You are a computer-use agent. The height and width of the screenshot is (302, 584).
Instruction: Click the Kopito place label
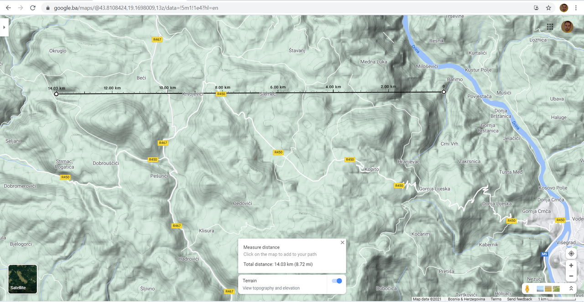(x=372, y=169)
